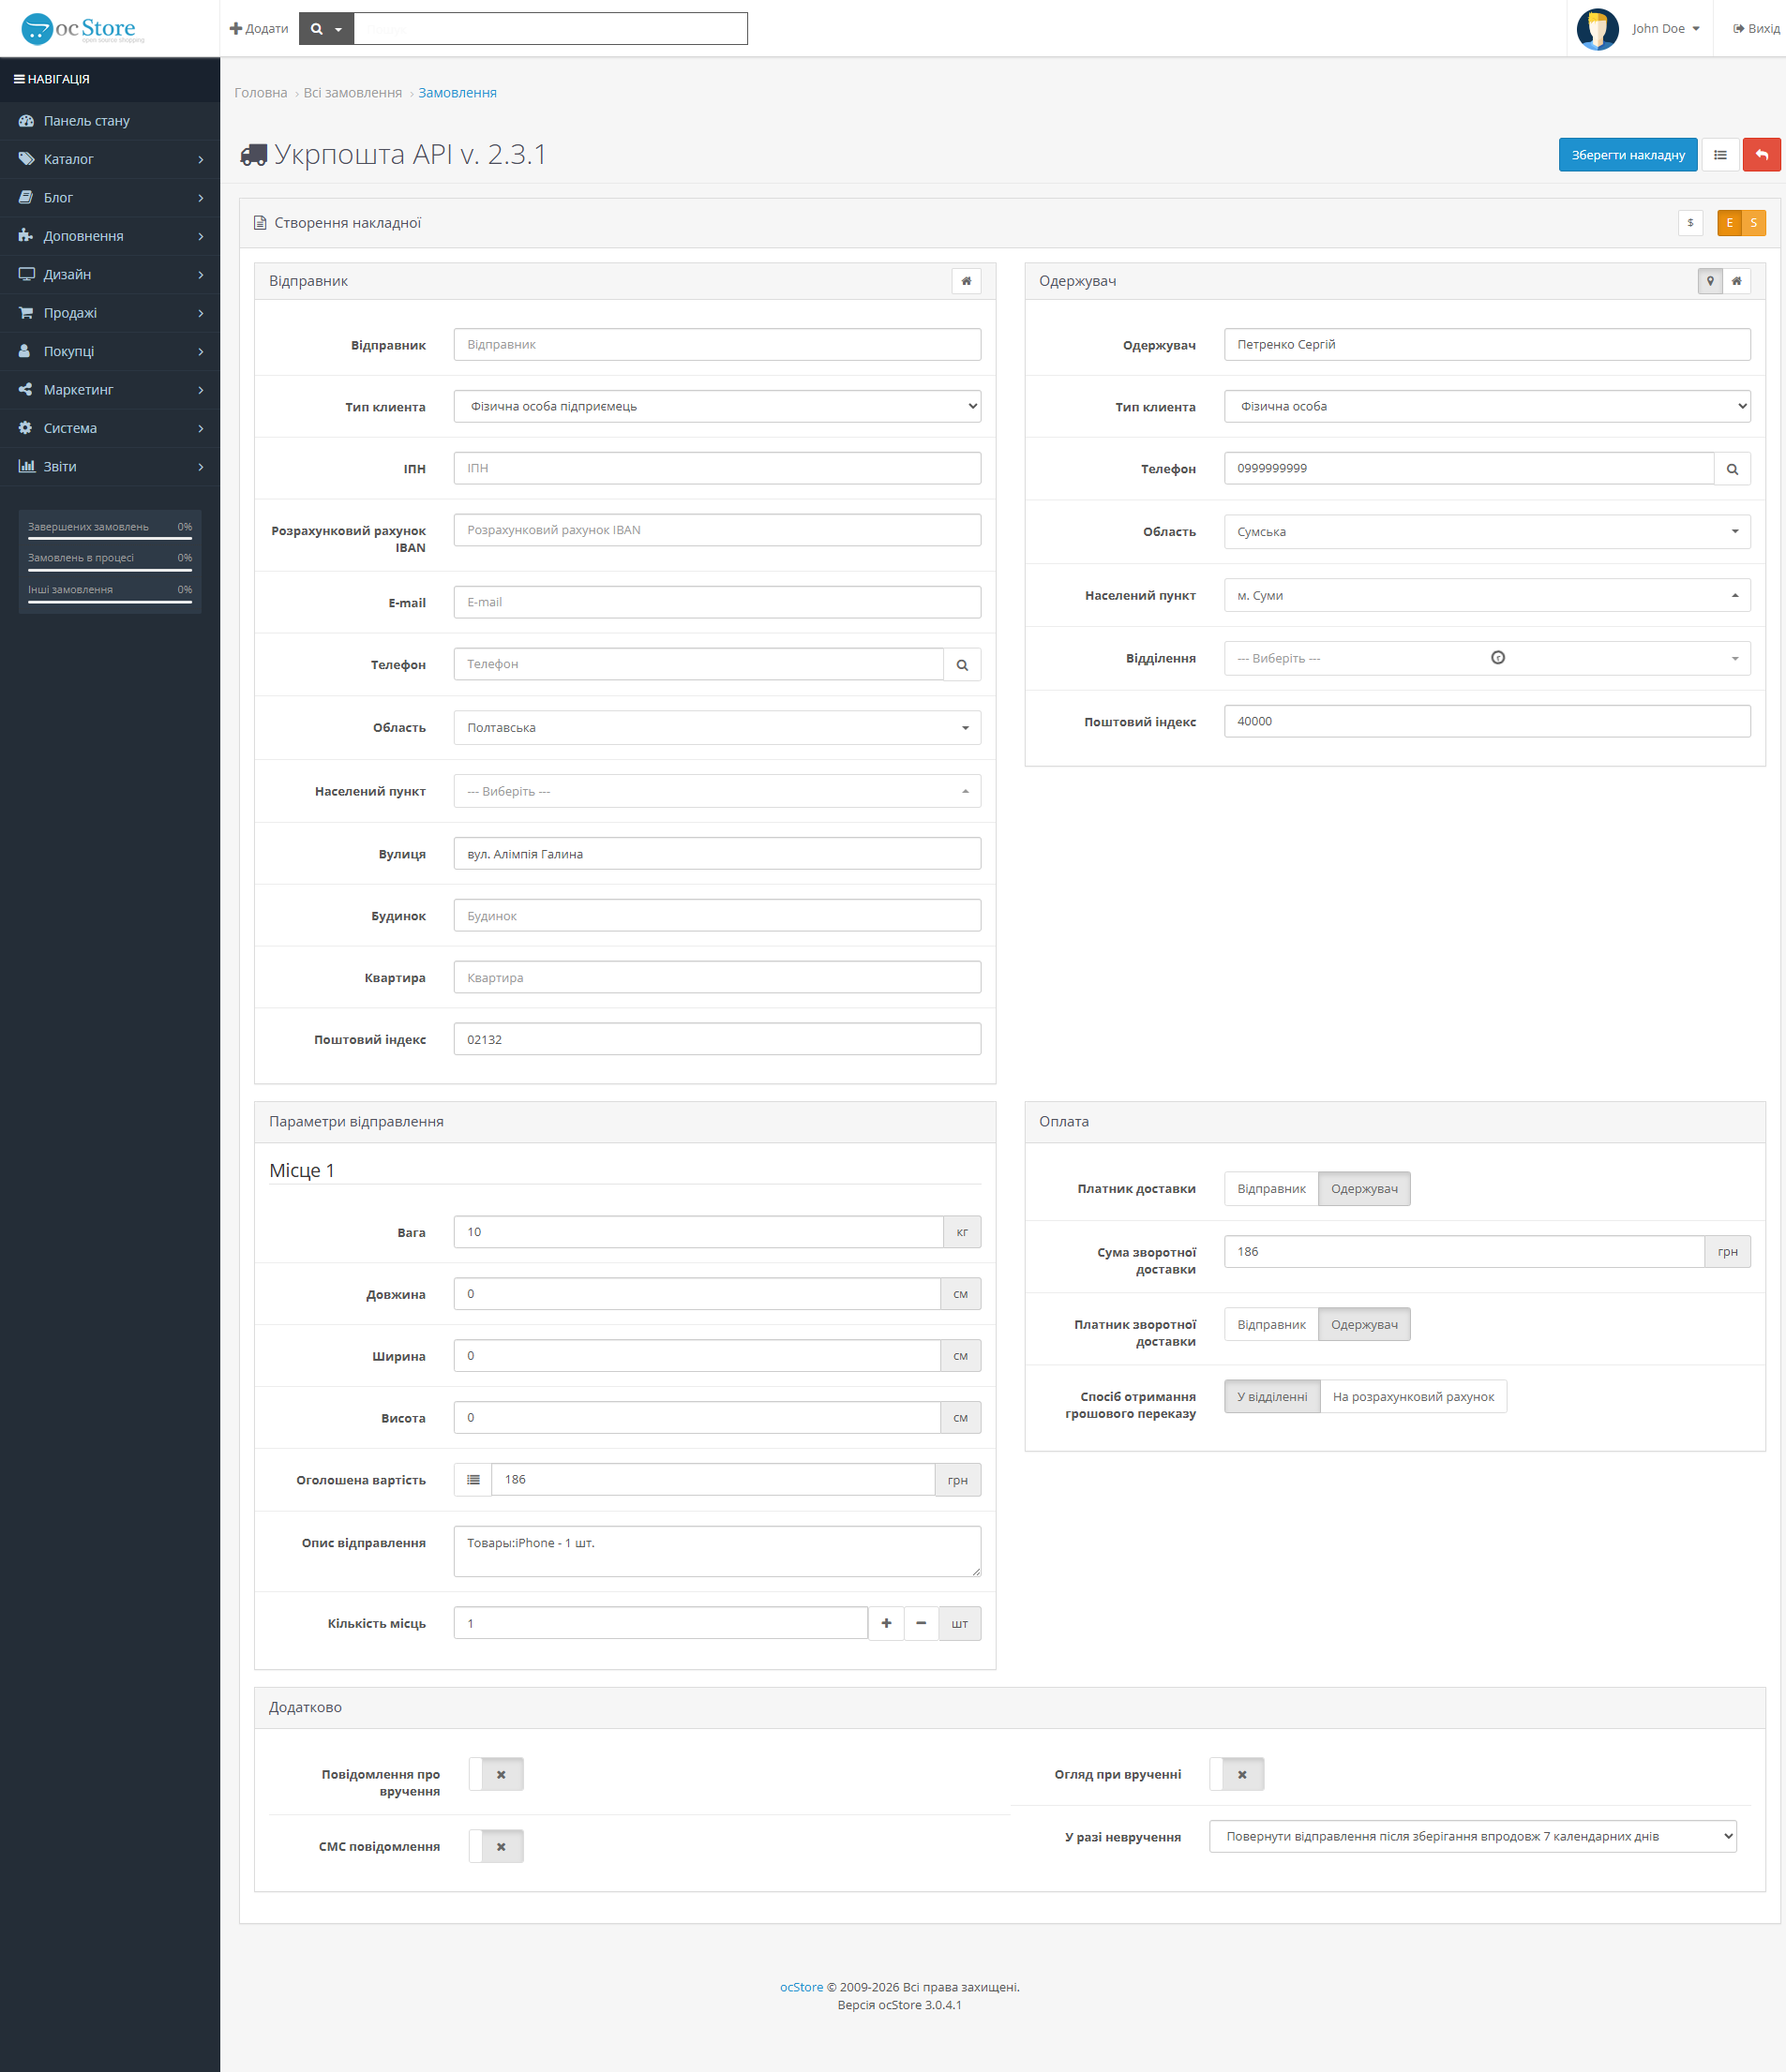
Task: Click the search magnifier in top bar
Action: [326, 29]
